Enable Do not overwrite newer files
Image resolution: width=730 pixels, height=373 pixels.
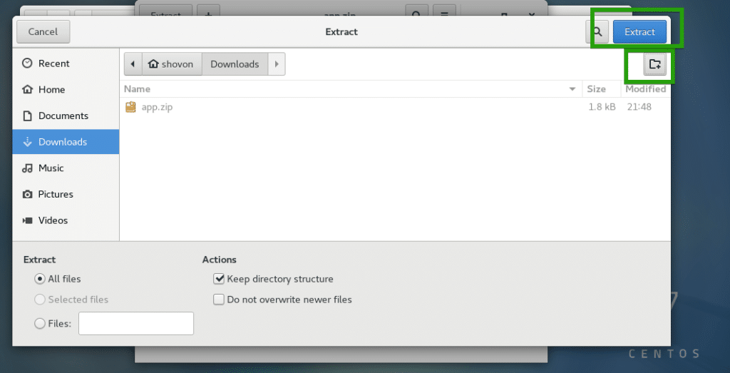point(219,300)
